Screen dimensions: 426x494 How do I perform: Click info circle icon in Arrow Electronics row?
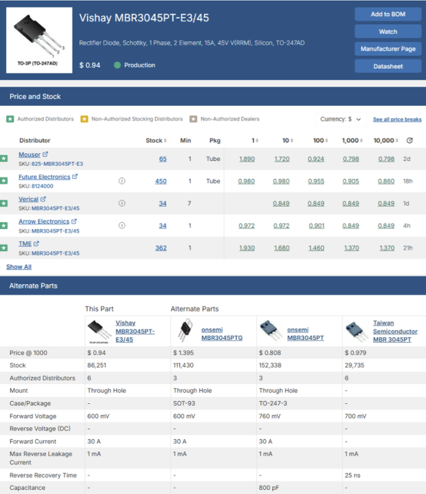pos(122,226)
